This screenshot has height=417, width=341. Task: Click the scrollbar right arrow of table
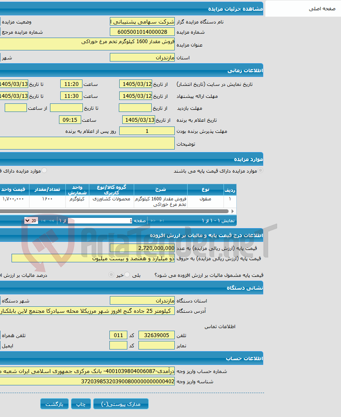(233, 211)
